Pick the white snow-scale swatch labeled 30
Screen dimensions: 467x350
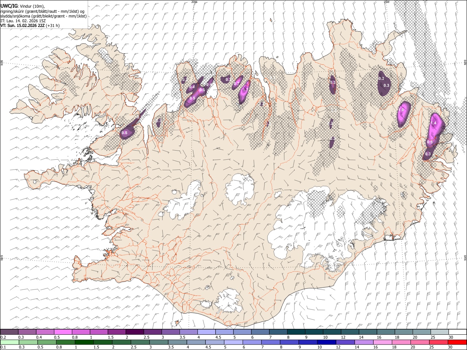pos(458,332)
